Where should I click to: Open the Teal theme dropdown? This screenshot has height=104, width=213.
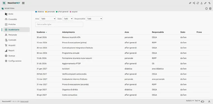197,101
